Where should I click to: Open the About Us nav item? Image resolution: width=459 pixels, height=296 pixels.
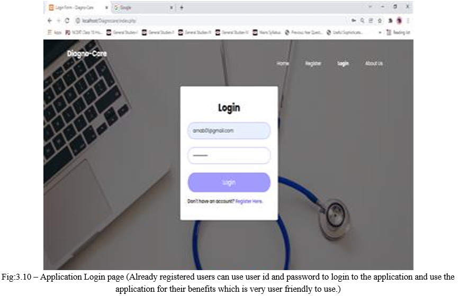pyautogui.click(x=374, y=63)
